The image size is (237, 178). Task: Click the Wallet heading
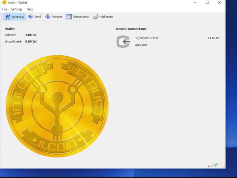(10, 29)
